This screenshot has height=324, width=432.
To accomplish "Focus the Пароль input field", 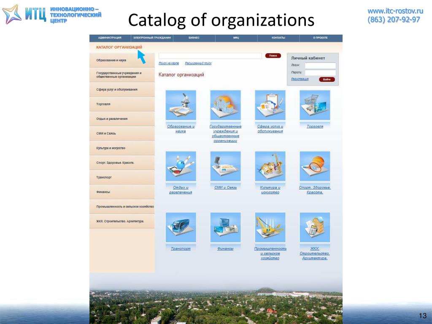I will 320,73.
